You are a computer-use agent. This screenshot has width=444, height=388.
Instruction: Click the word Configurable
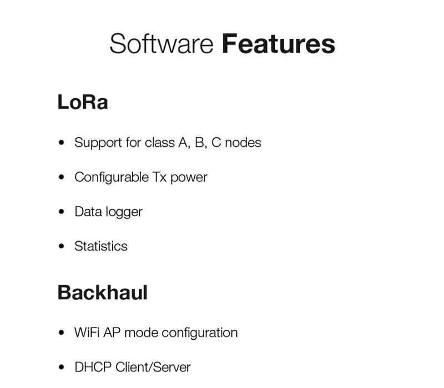112,178
